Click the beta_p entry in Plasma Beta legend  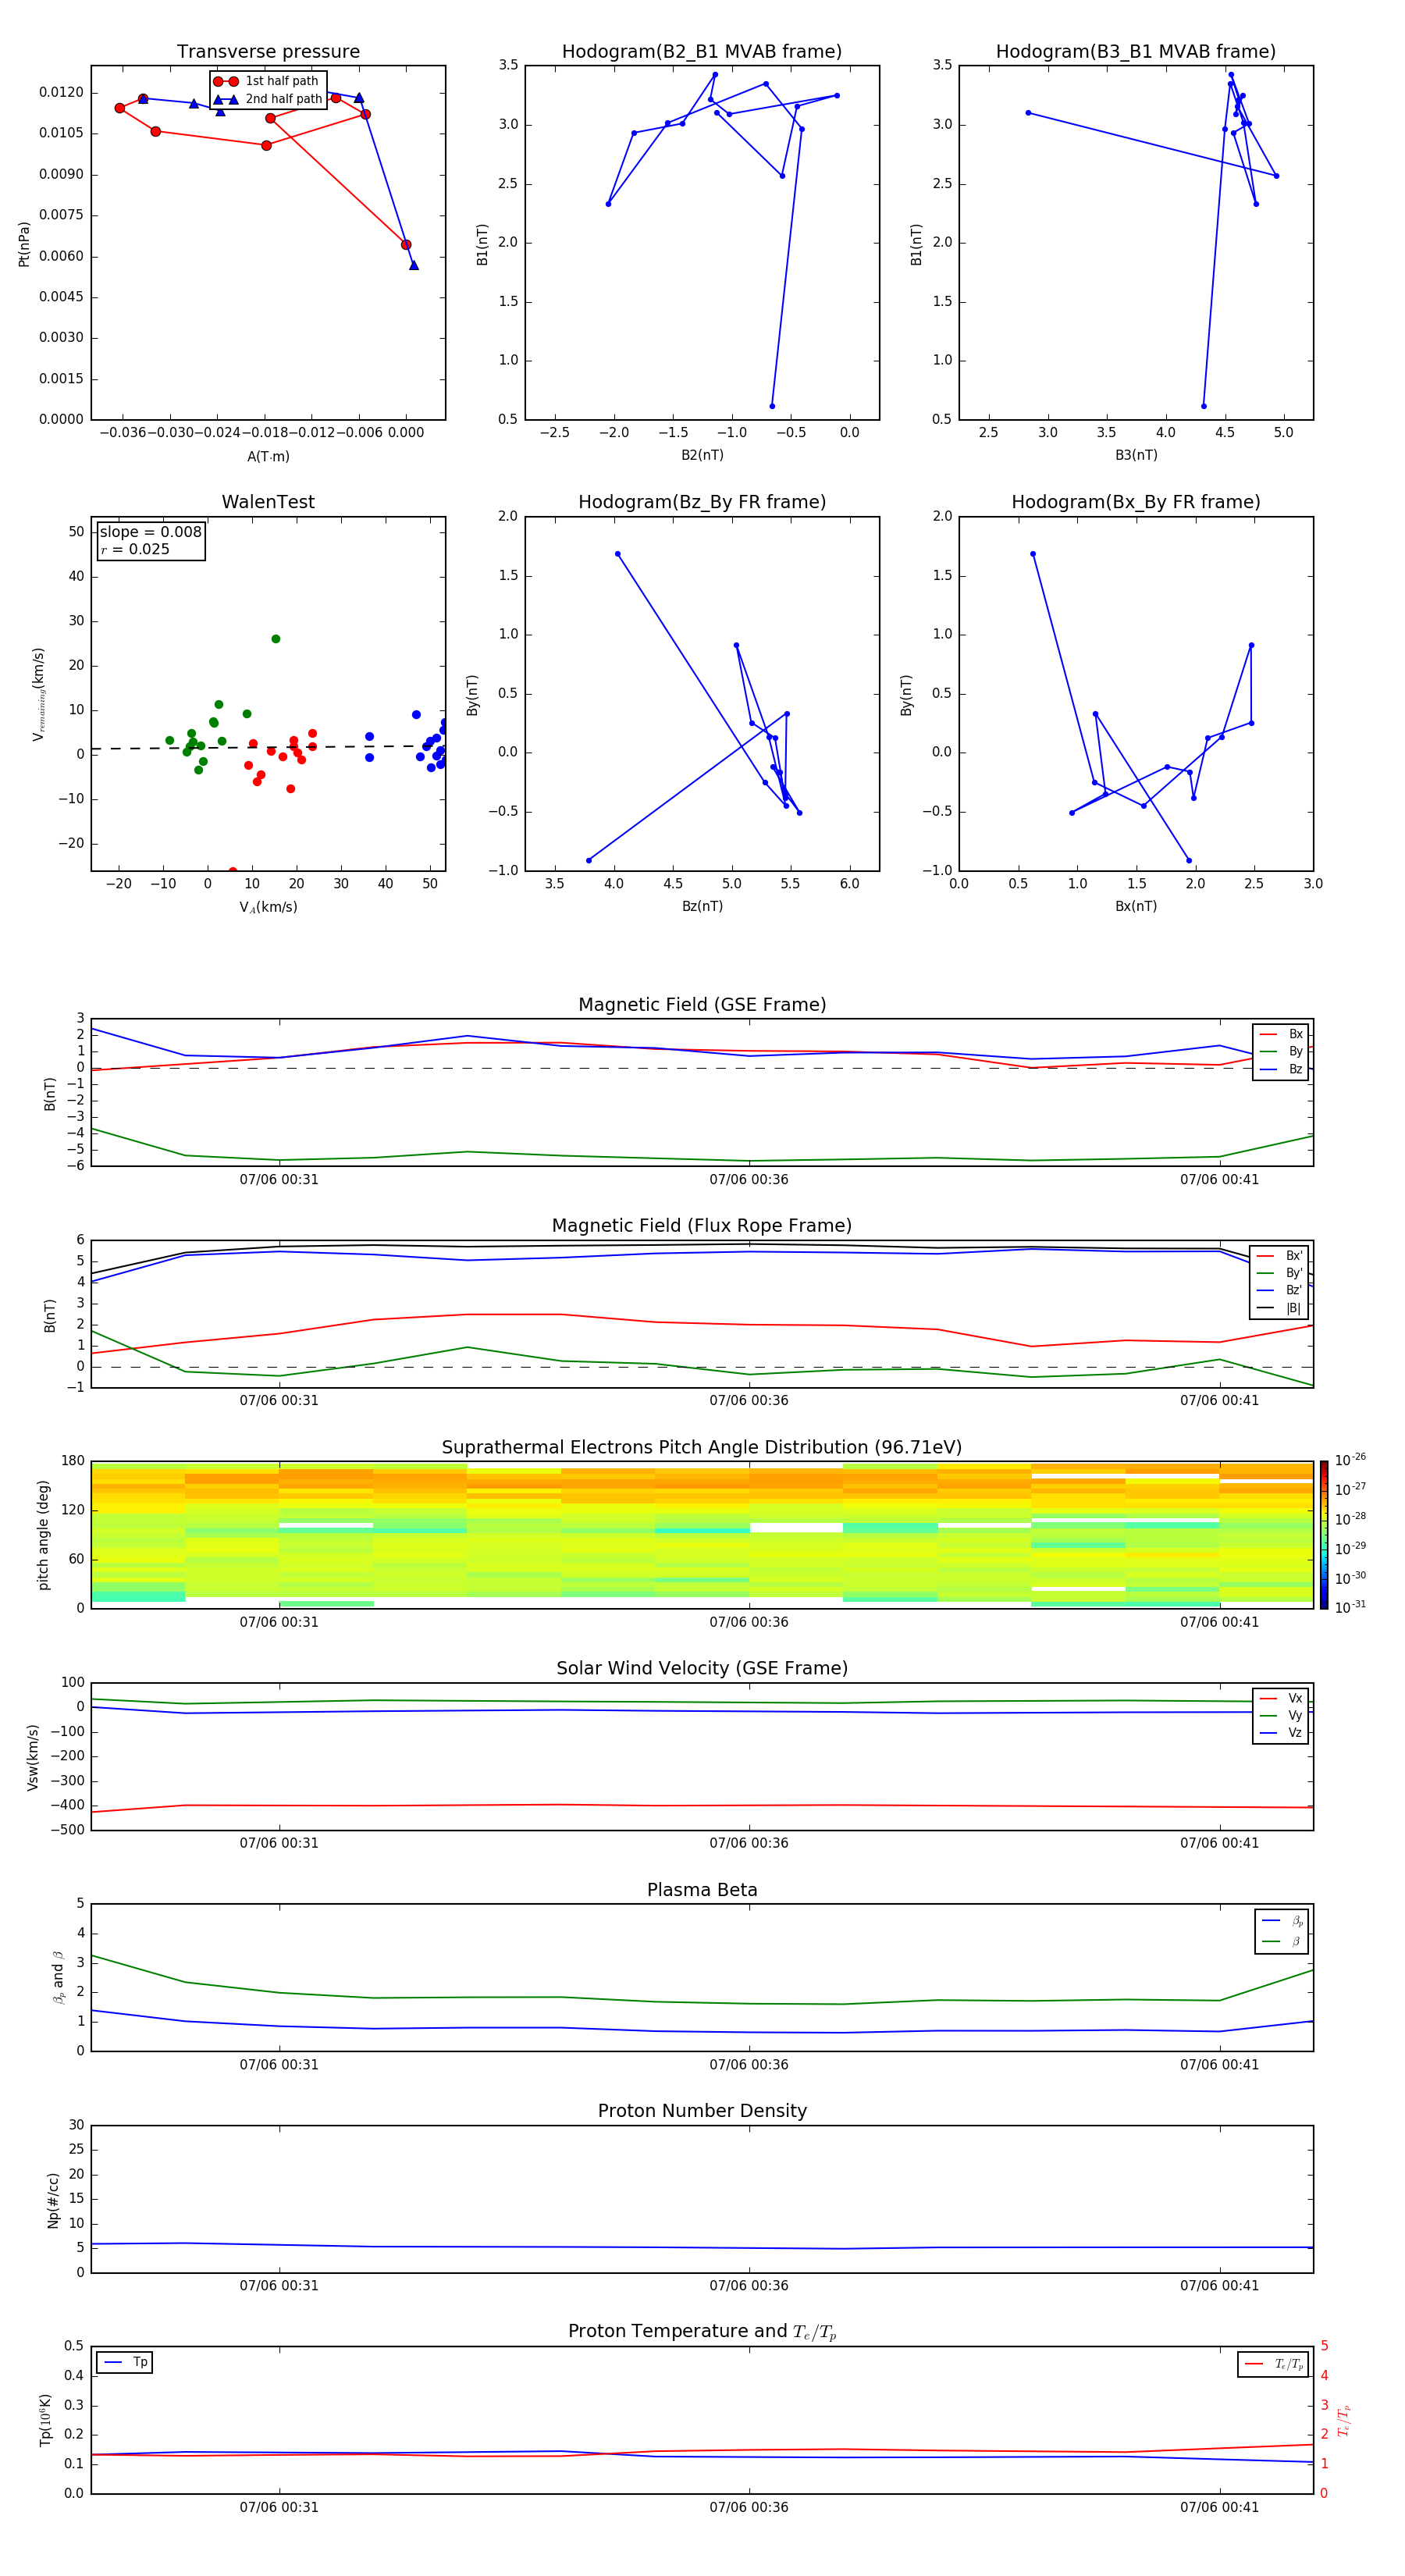(x=1283, y=1921)
